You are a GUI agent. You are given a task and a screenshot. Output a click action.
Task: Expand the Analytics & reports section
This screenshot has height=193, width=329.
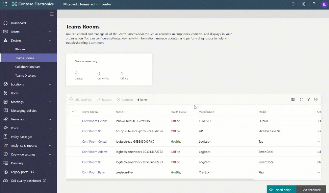(50, 146)
